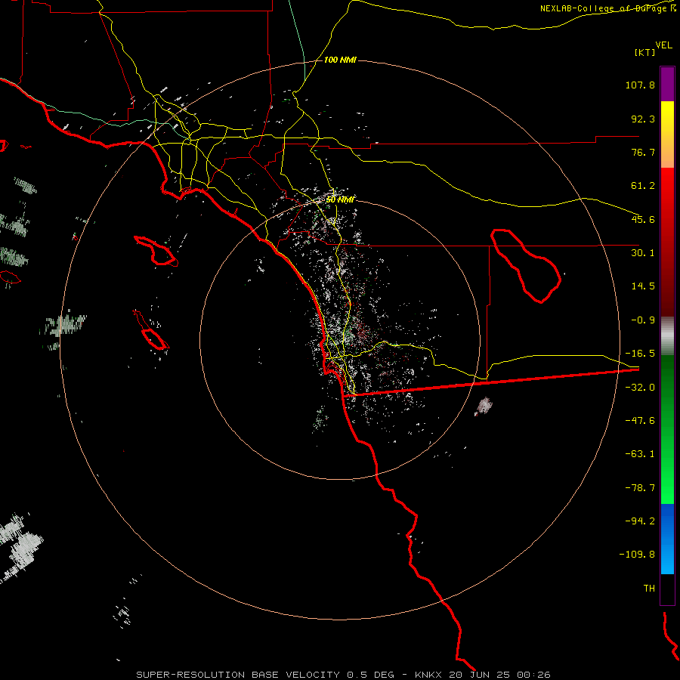Select the 61.2 velocity scale value
680x680 pixels.
pos(643,186)
